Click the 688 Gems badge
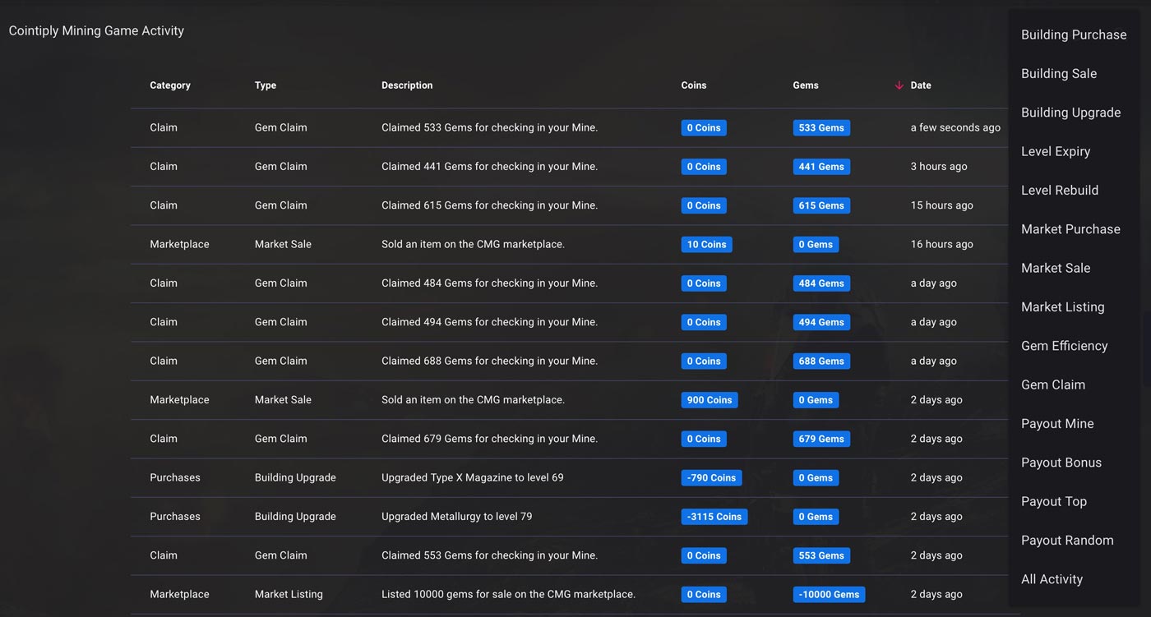 point(821,361)
